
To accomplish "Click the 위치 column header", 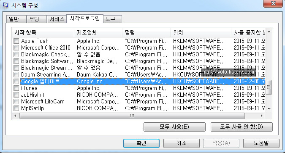I will (201, 32).
